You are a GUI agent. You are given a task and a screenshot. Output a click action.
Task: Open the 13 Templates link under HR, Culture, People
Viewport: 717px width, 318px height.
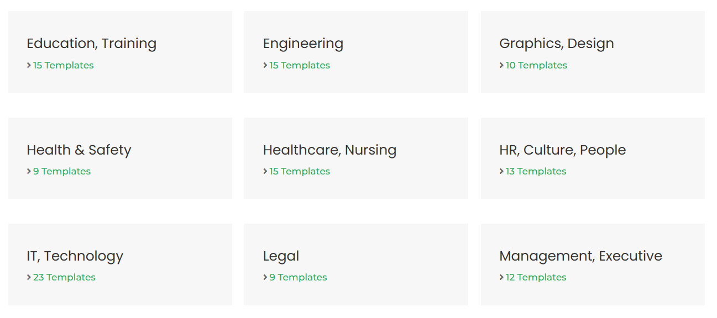pyautogui.click(x=536, y=171)
